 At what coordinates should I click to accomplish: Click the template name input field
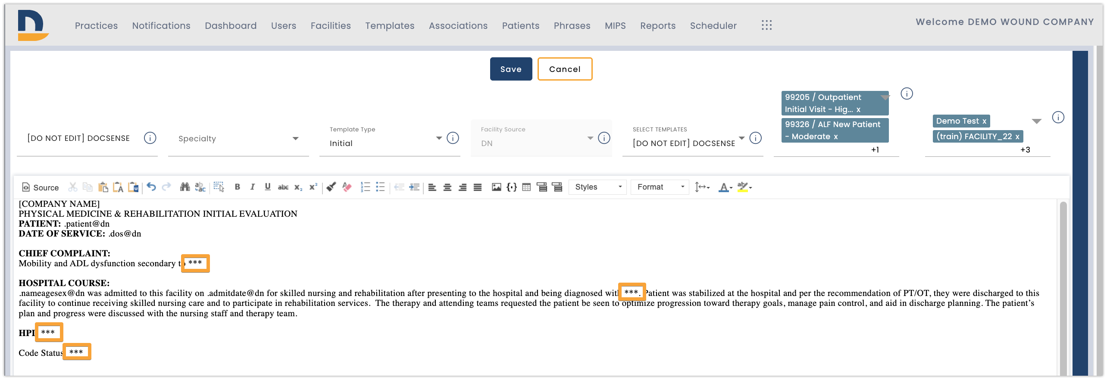78,138
